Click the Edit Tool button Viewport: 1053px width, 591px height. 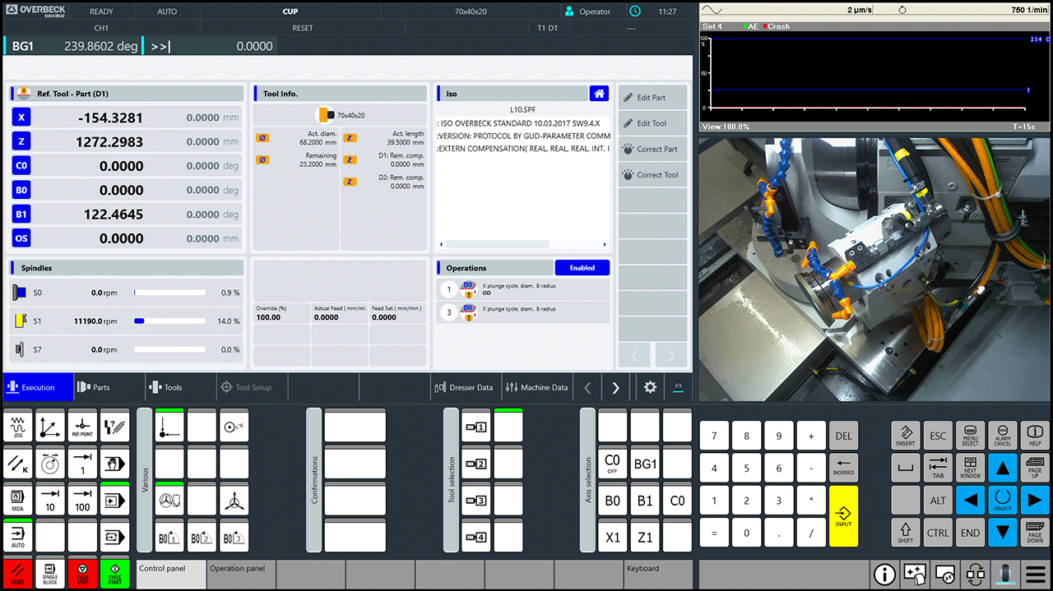coord(652,123)
